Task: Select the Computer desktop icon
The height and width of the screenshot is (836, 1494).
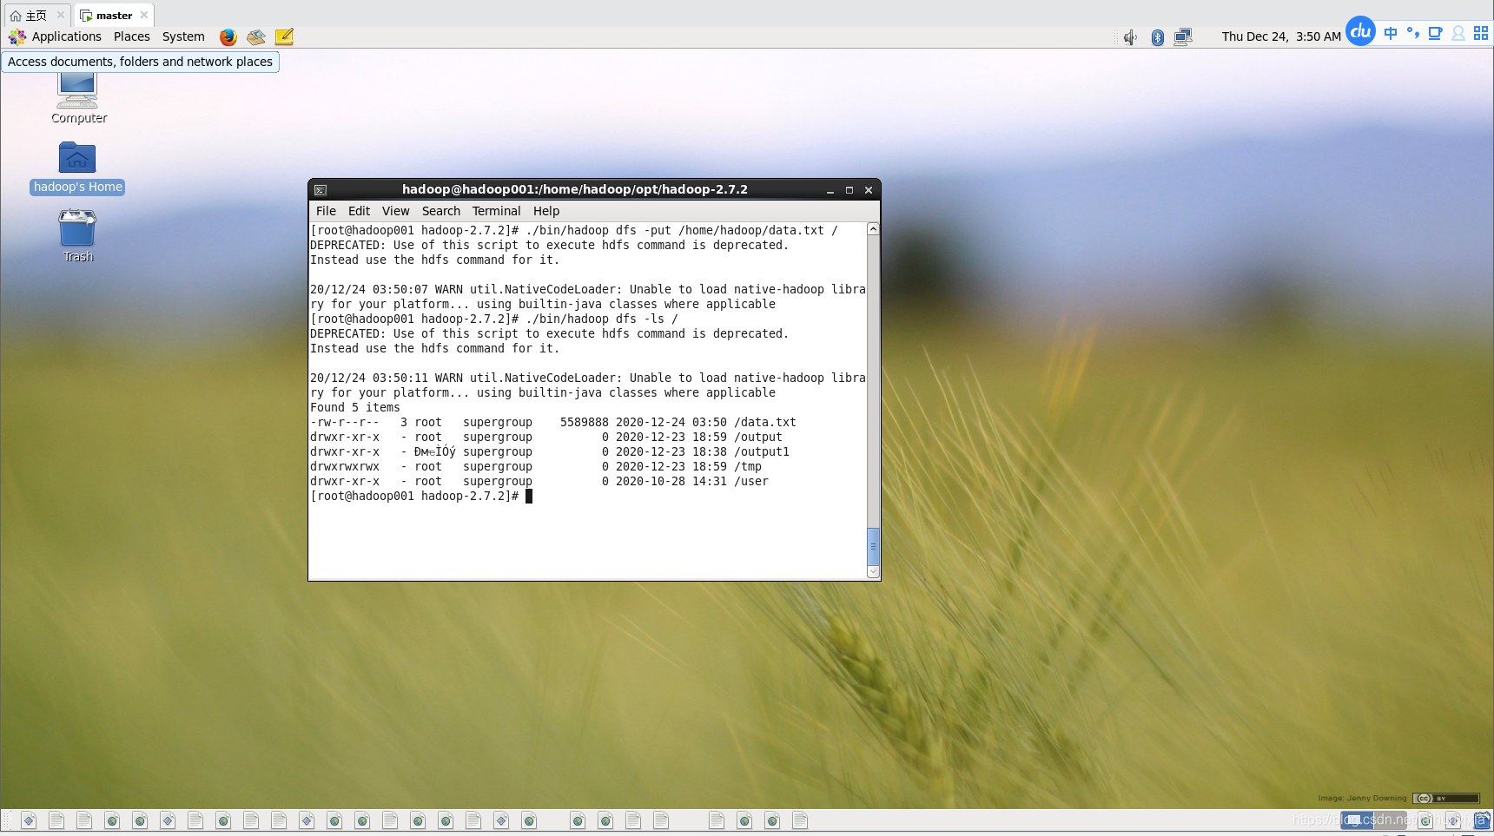Action: [x=78, y=97]
